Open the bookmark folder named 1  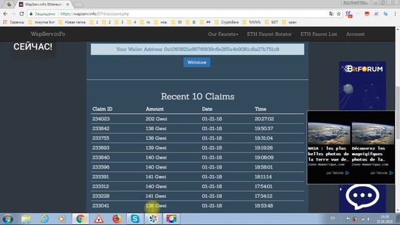[94, 22]
